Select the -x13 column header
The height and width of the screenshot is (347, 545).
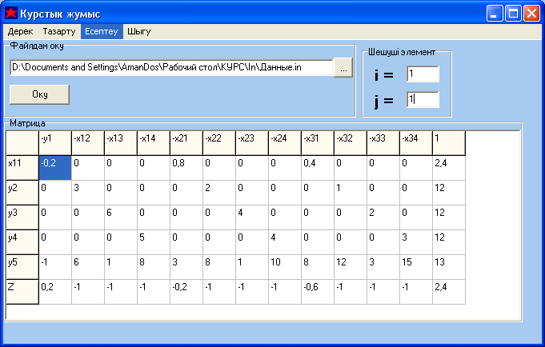(x=121, y=143)
